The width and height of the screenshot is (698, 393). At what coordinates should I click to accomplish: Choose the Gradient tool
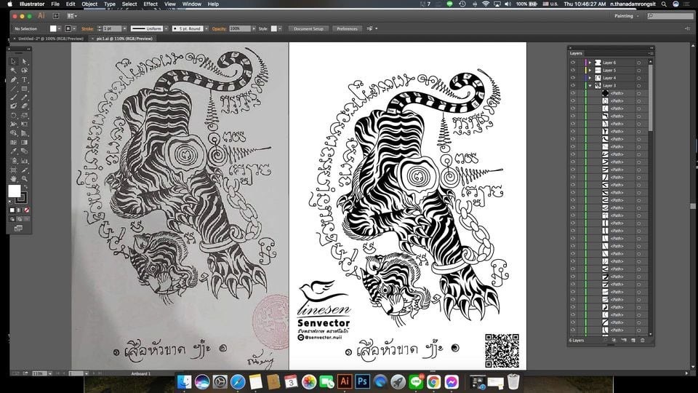coord(25,143)
